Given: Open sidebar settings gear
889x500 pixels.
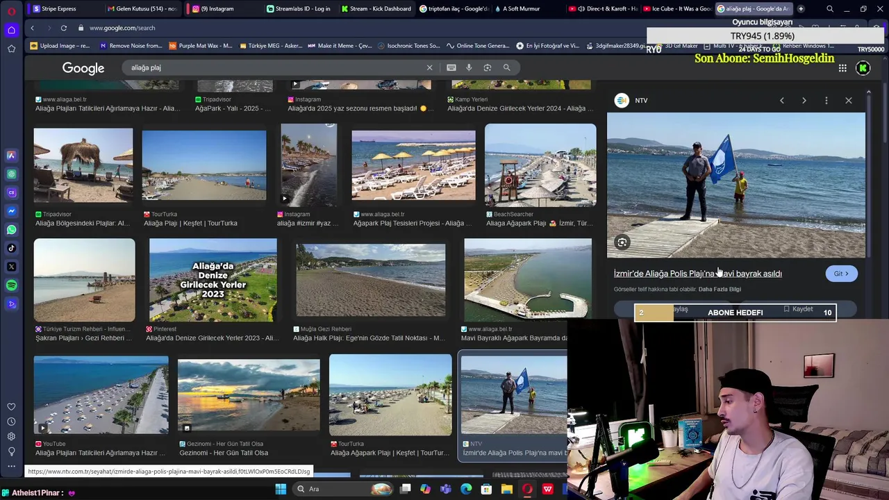Looking at the screenshot, I should (11, 436).
